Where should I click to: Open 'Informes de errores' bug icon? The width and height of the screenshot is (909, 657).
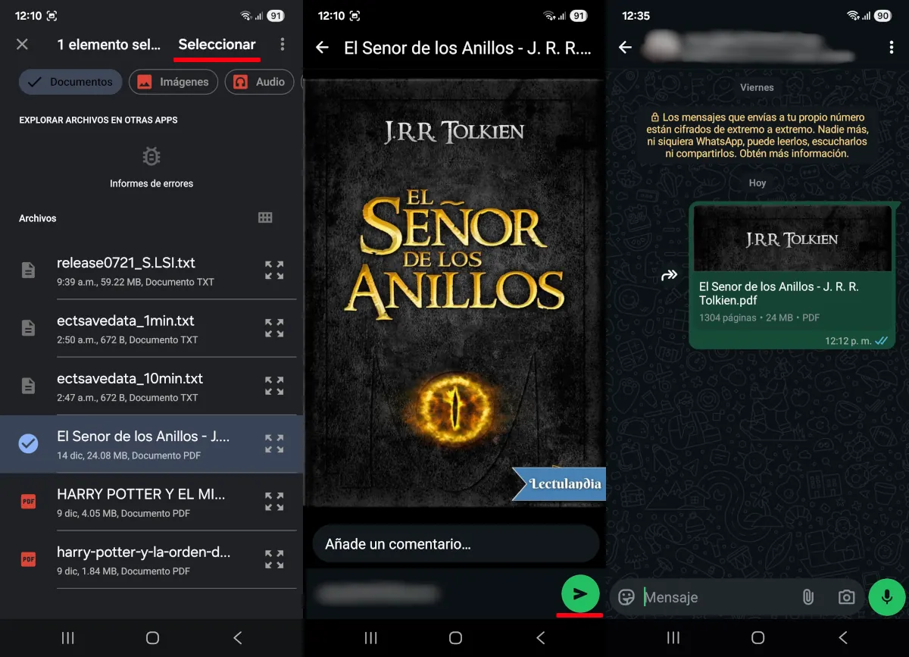151,155
